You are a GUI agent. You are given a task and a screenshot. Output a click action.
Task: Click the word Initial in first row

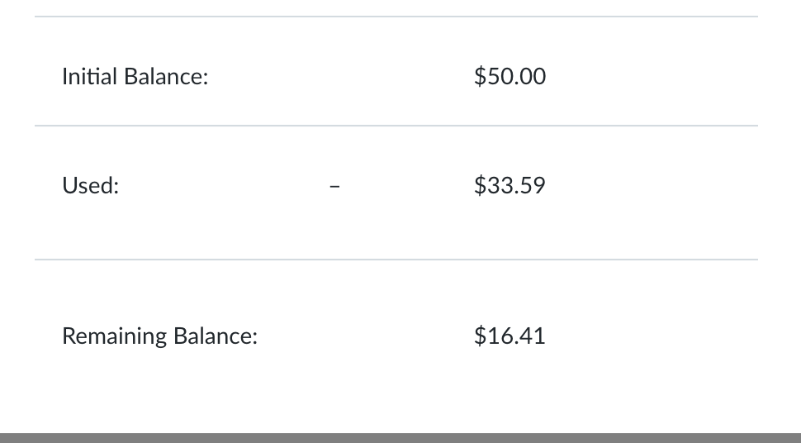[89, 77]
